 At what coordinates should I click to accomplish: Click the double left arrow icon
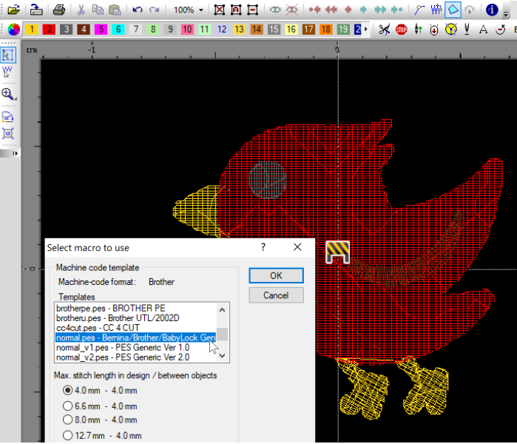point(331,10)
